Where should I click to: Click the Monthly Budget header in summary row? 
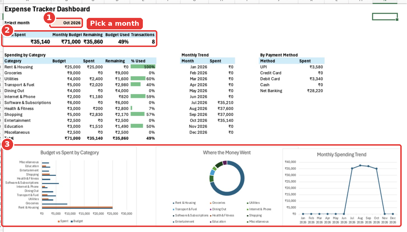point(67,35)
